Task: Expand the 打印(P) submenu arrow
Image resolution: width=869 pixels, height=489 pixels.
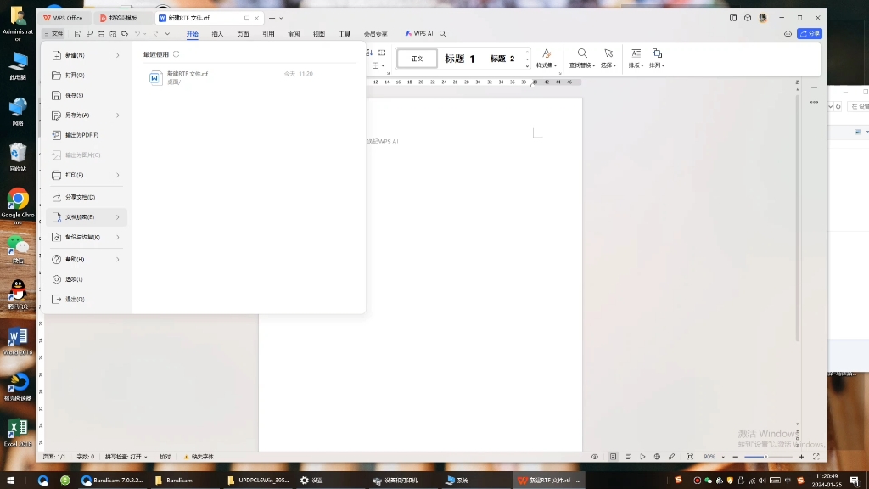Action: pos(117,175)
